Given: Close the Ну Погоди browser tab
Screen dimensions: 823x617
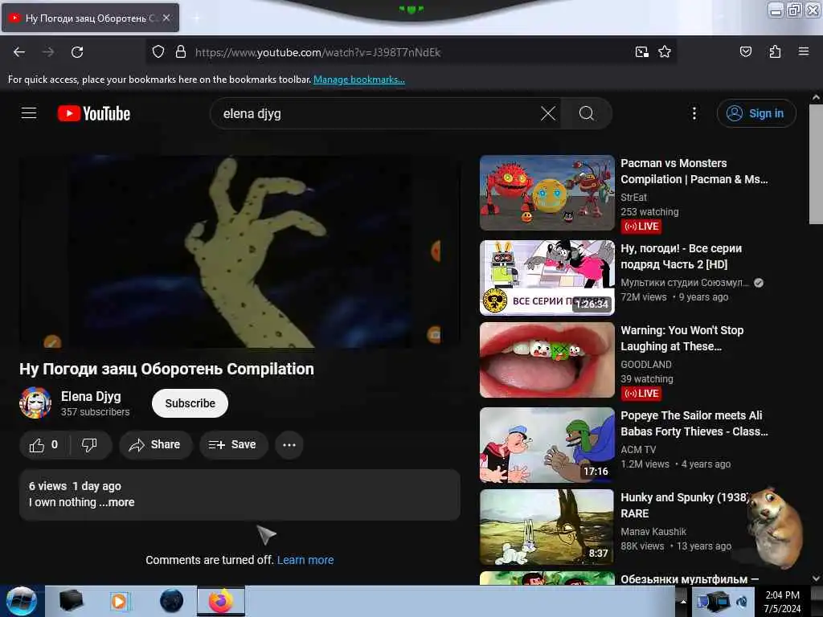Looking at the screenshot, I should click(166, 18).
